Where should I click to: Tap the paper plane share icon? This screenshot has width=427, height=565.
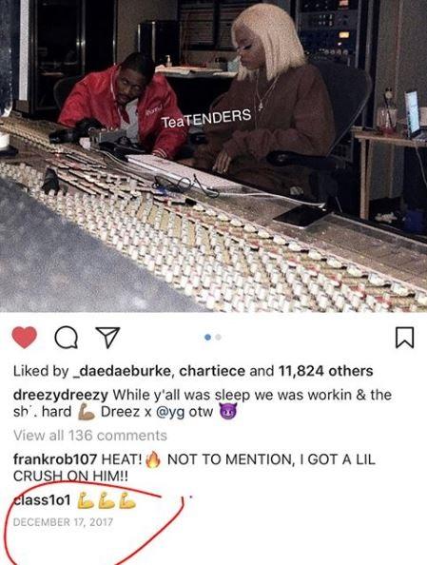(x=107, y=338)
